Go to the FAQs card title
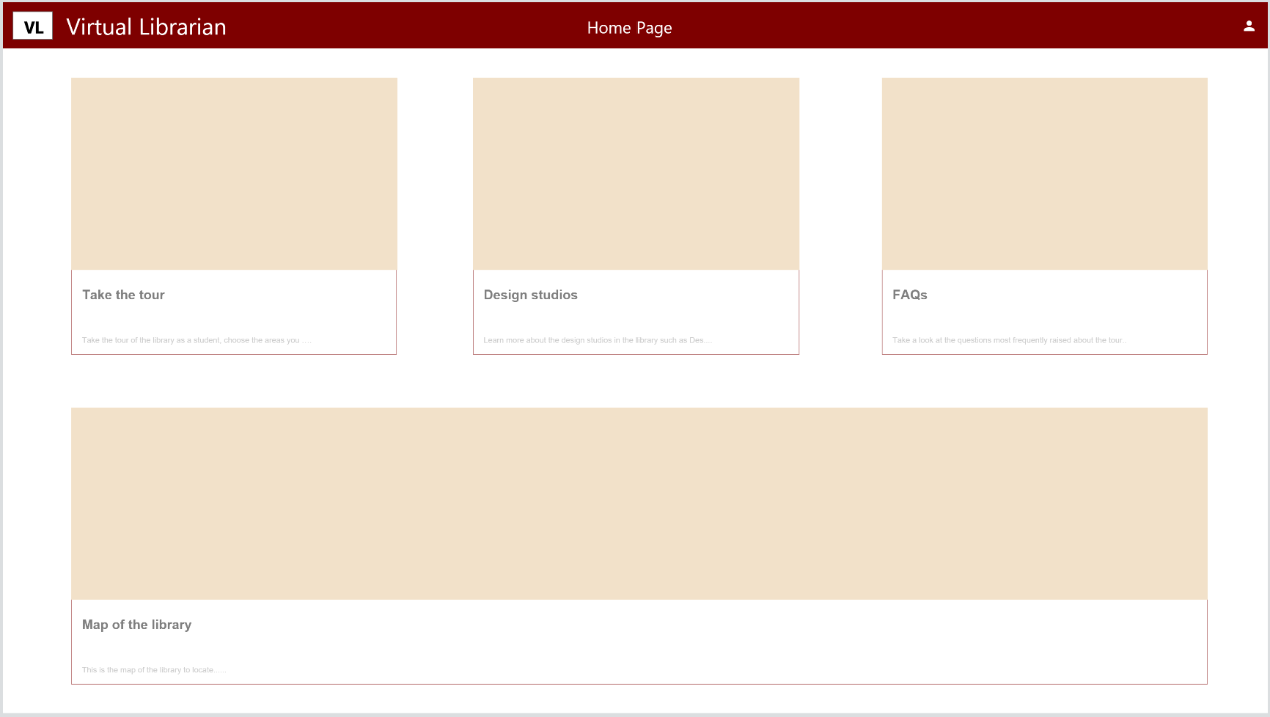Image resolution: width=1270 pixels, height=717 pixels. coord(909,295)
